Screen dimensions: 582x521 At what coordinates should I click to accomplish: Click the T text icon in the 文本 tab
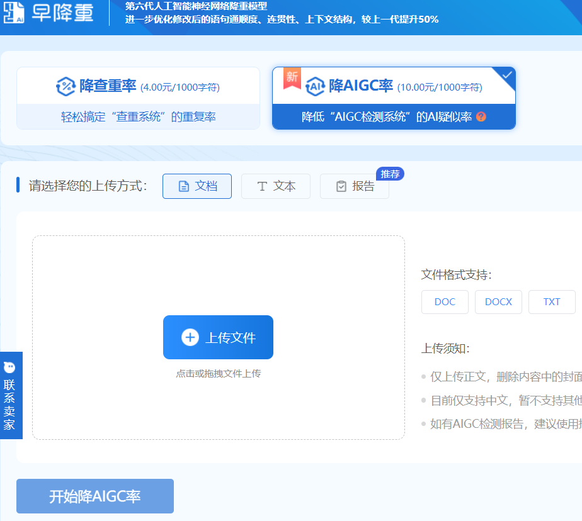click(262, 186)
